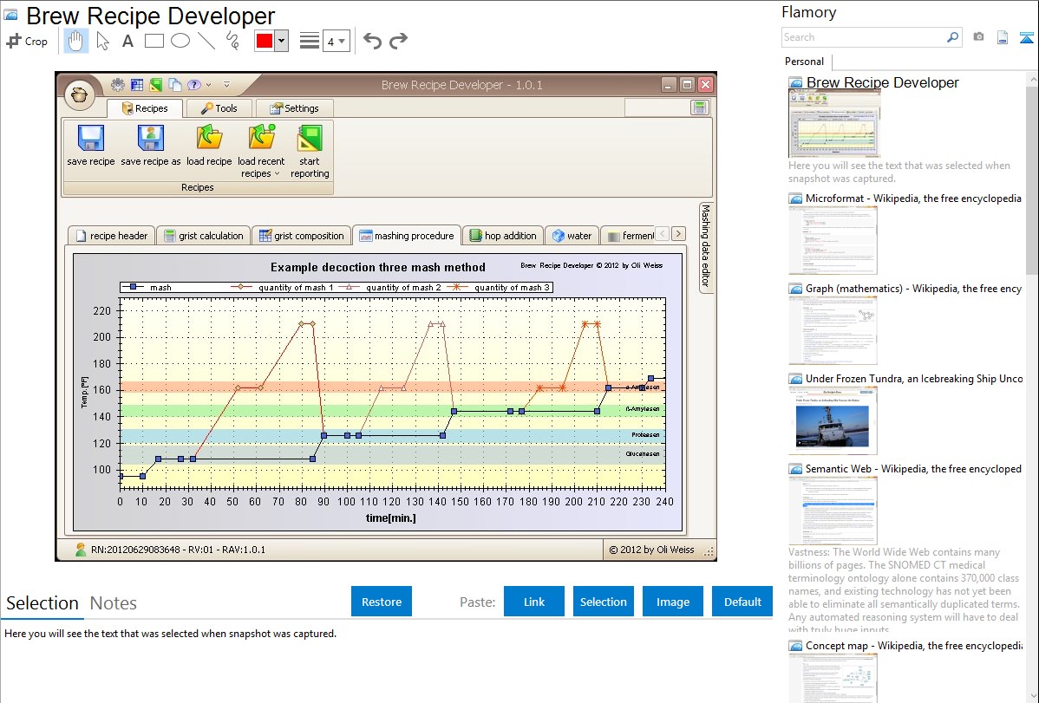Open the Under Frozen Tundra snapshot title
The image size is (1039, 703).
coord(914,378)
